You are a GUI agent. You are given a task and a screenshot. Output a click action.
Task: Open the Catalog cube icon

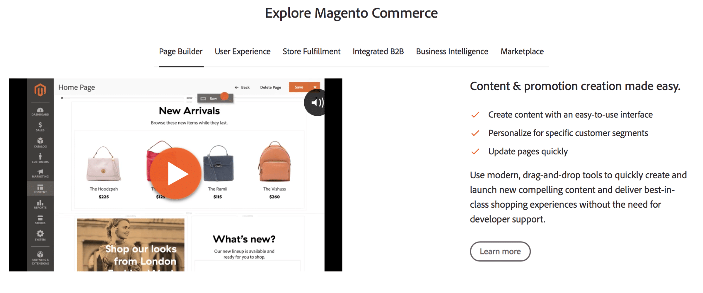(40, 142)
